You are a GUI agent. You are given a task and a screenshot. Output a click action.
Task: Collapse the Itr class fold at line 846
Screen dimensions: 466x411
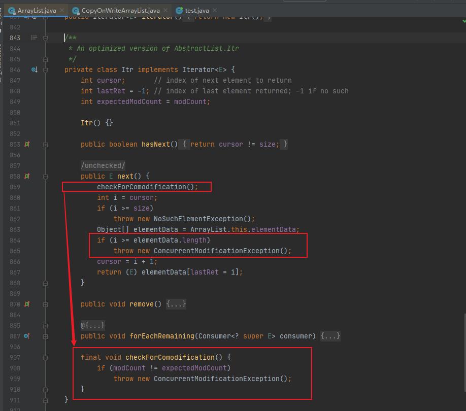45,70
